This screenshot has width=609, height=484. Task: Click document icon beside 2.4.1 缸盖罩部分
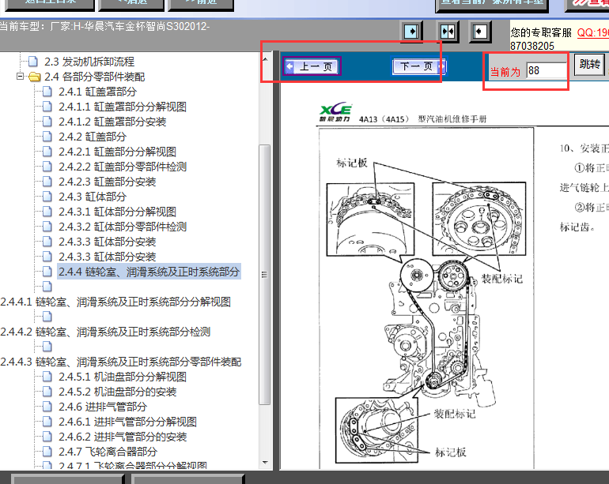[x=47, y=92]
